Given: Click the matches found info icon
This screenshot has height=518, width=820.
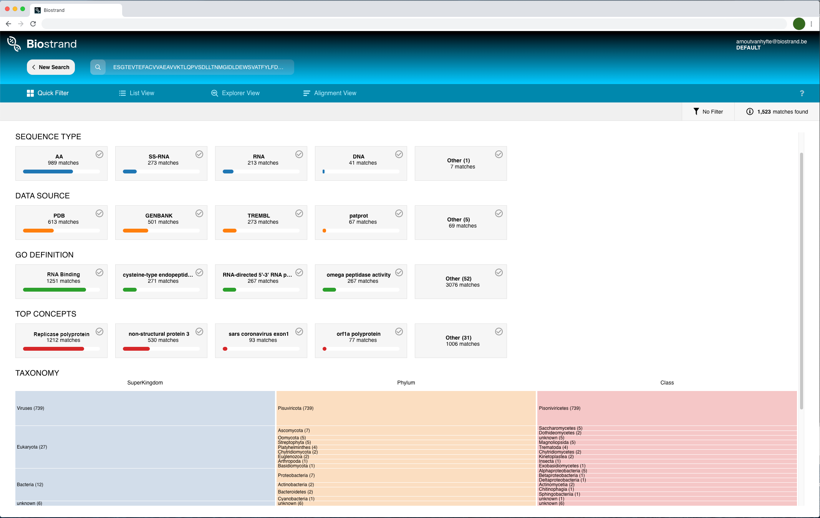Looking at the screenshot, I should tap(750, 112).
